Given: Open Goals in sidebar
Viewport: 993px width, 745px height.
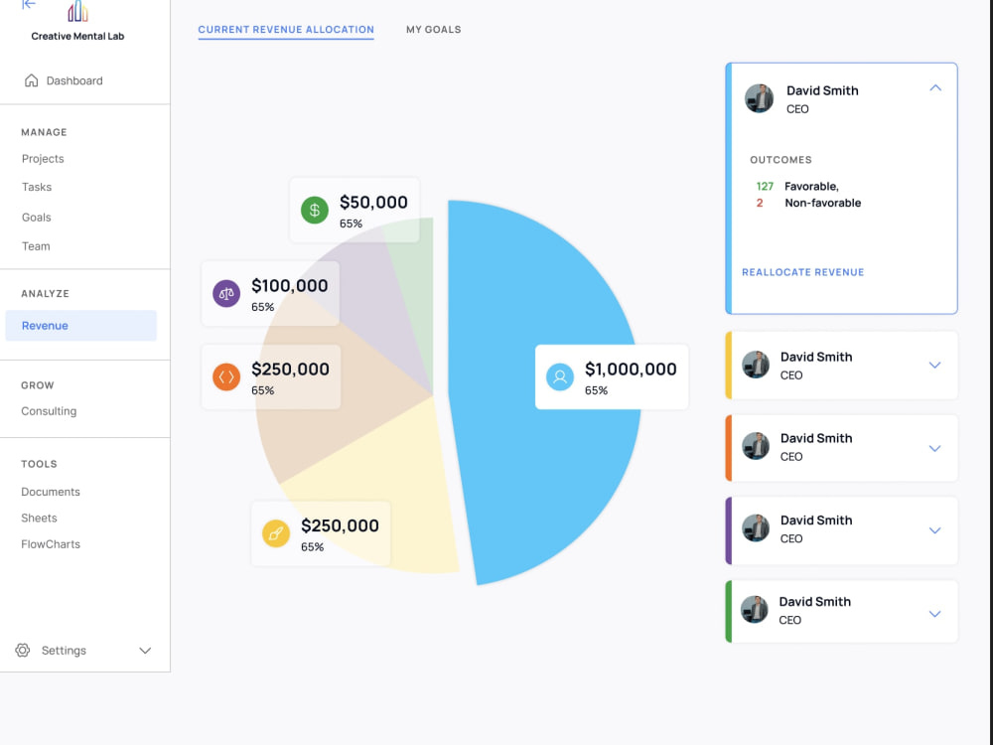Looking at the screenshot, I should pos(36,218).
